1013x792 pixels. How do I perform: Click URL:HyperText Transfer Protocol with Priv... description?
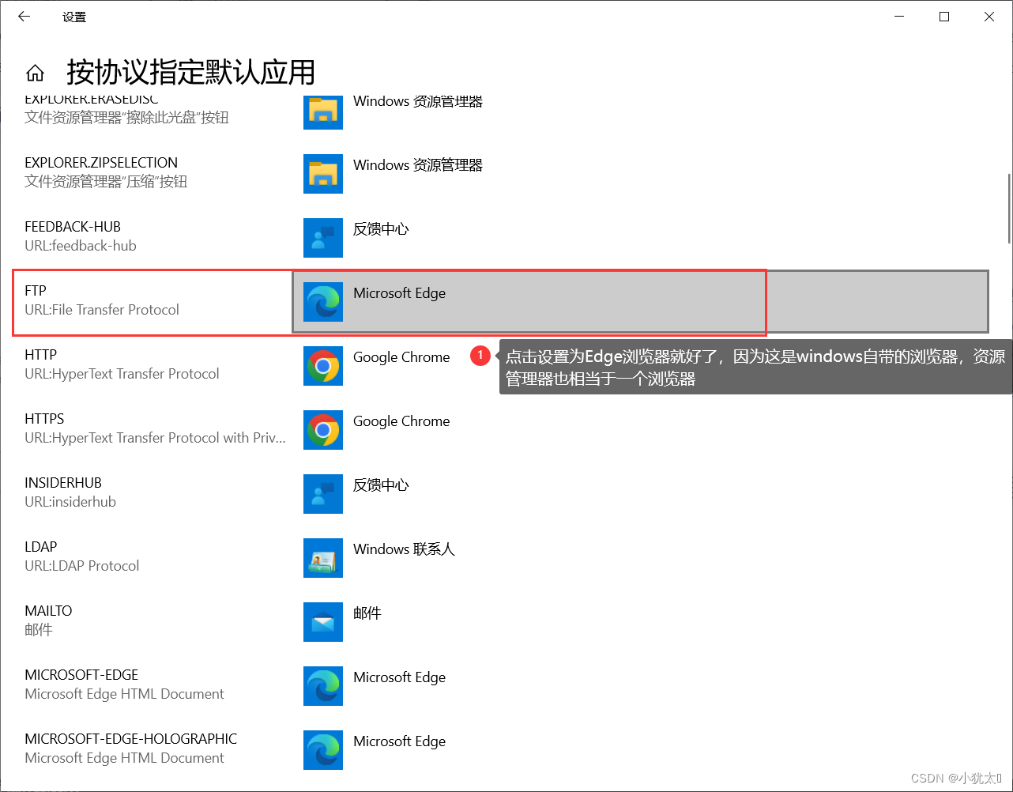(155, 438)
